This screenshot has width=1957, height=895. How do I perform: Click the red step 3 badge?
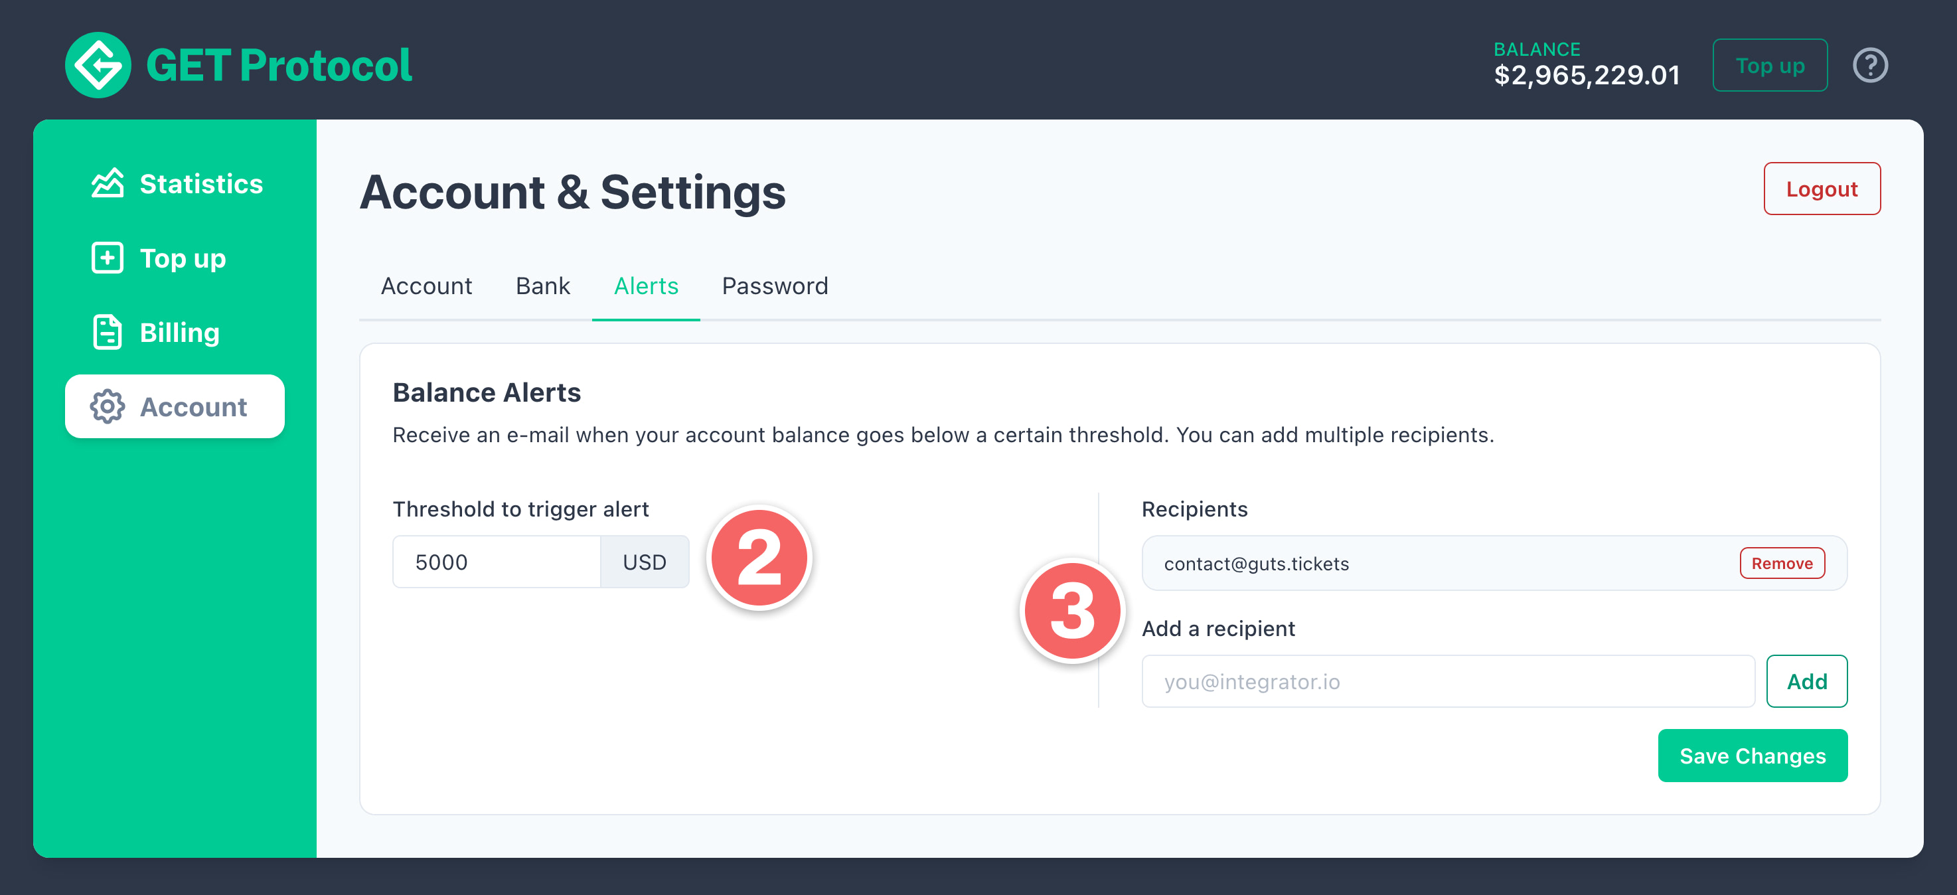(x=1072, y=611)
